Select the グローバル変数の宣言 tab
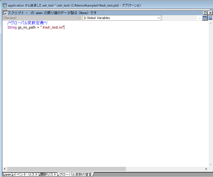 tap(75, 175)
